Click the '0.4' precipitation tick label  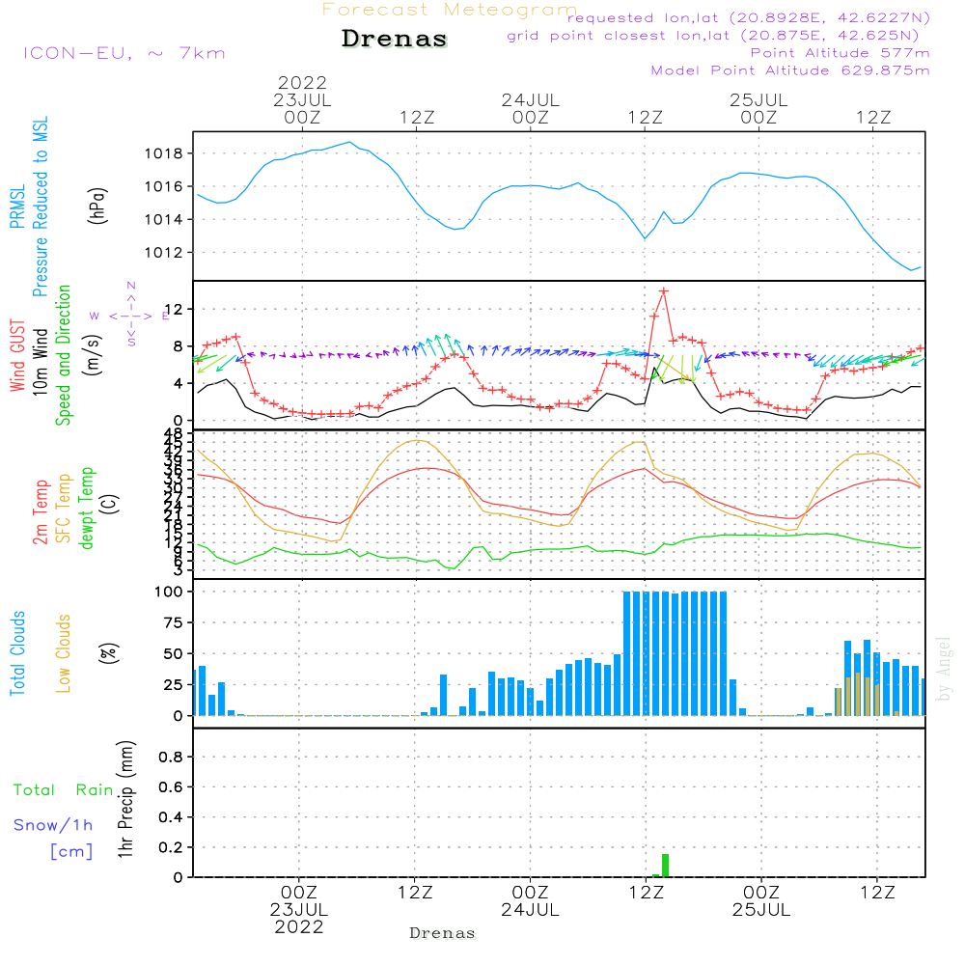tap(171, 817)
